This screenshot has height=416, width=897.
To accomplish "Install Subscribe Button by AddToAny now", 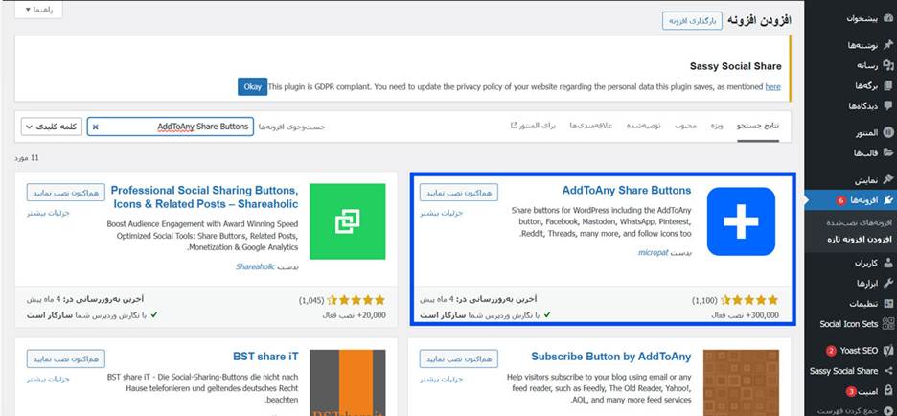I will 459,358.
